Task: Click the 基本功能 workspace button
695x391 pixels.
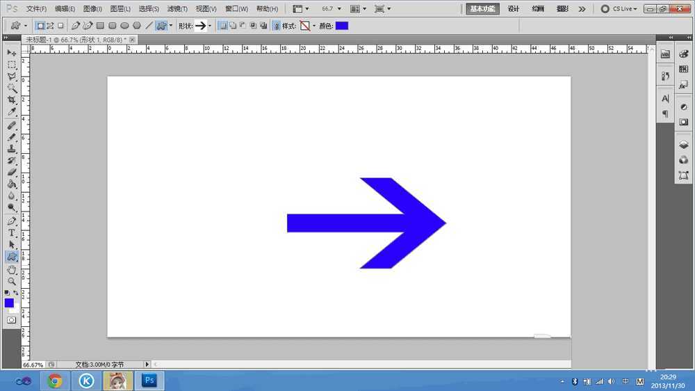Action: [x=482, y=9]
